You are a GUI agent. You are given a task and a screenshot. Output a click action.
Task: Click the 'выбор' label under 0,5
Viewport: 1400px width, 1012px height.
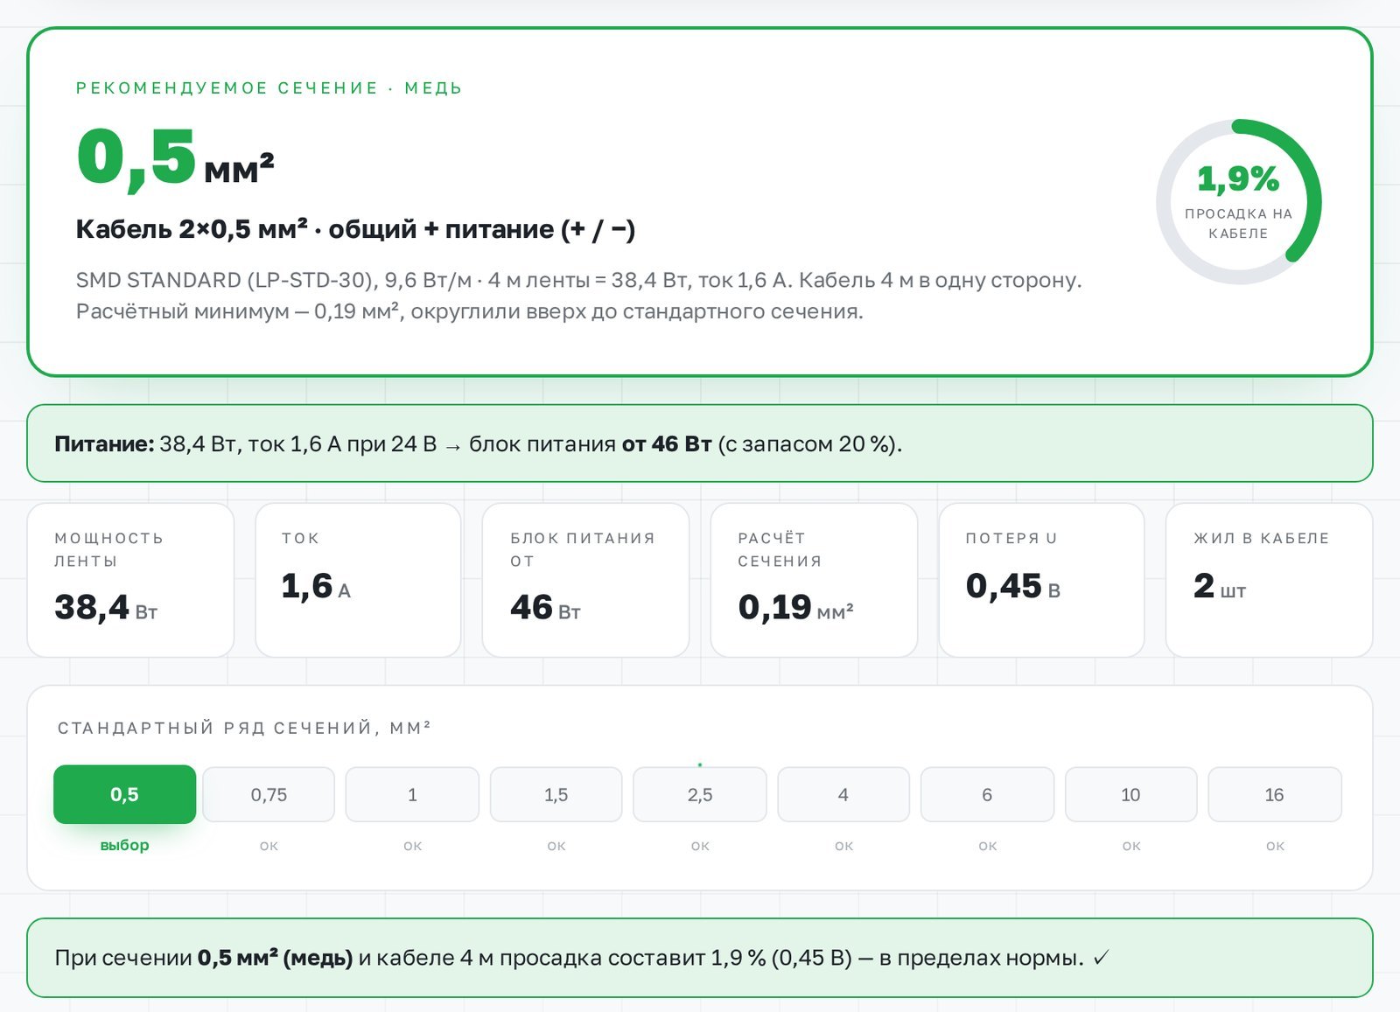(124, 846)
